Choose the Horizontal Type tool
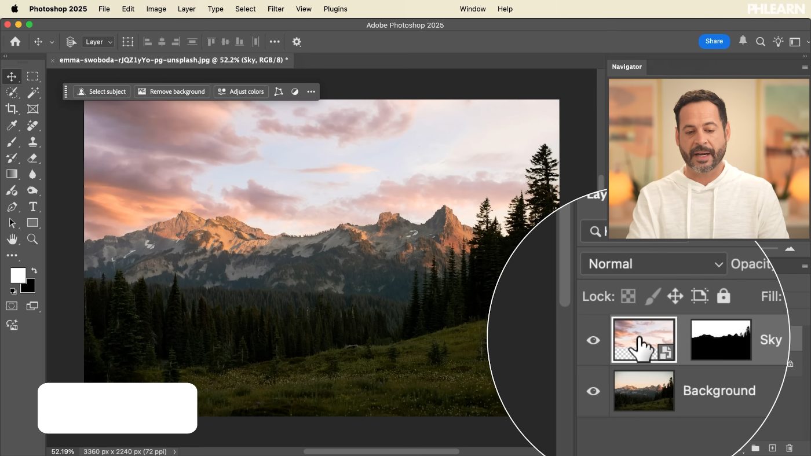Image resolution: width=811 pixels, height=456 pixels. coord(32,207)
